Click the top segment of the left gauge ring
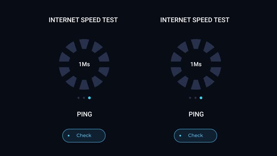The width and height of the screenshot is (277, 156). point(84,44)
